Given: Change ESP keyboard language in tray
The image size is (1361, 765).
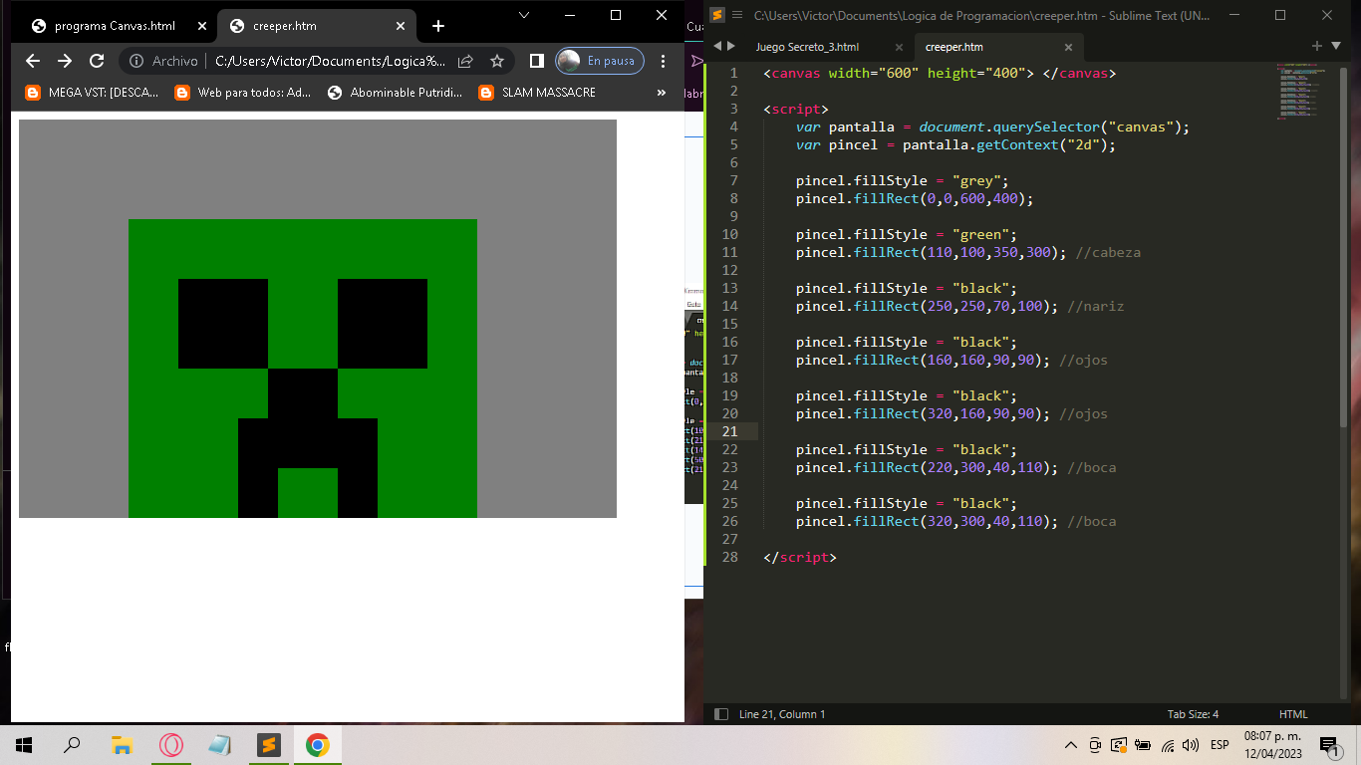Looking at the screenshot, I should pyautogui.click(x=1220, y=745).
